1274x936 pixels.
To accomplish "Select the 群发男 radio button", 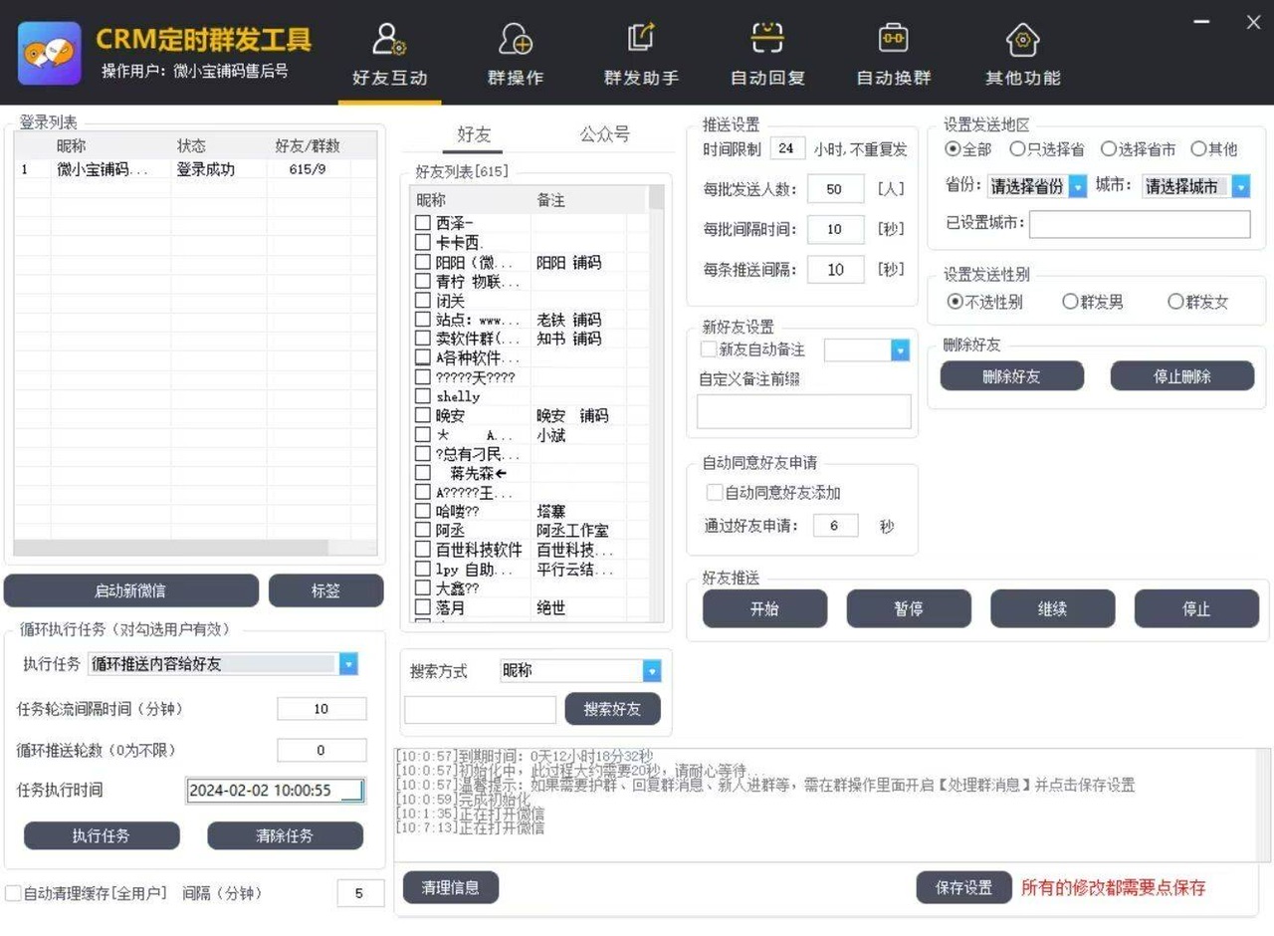I will [x=1070, y=302].
